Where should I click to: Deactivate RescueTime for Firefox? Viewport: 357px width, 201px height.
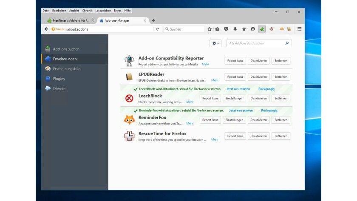pos(259,136)
